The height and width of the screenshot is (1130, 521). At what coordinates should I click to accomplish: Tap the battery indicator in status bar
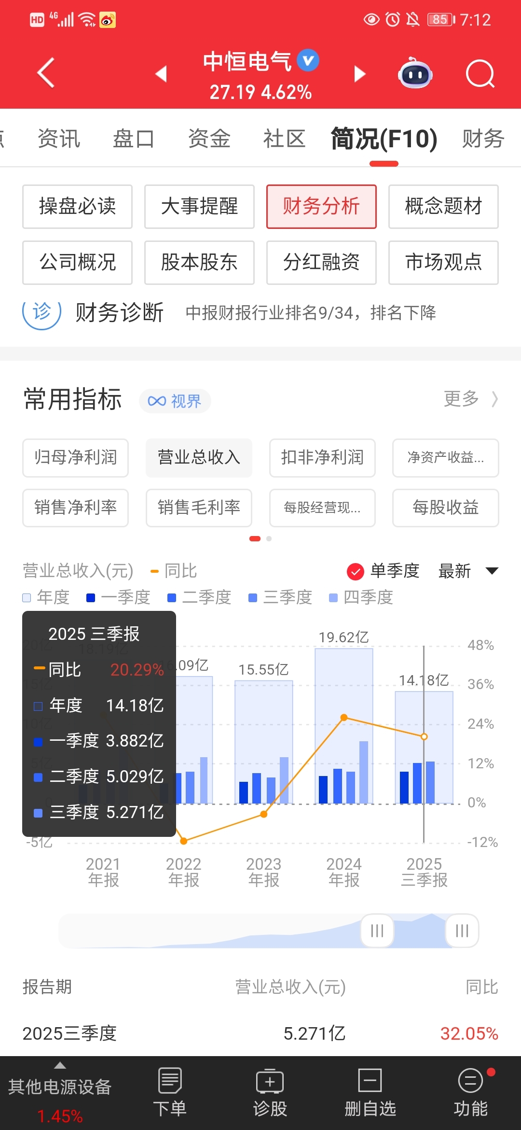441,20
